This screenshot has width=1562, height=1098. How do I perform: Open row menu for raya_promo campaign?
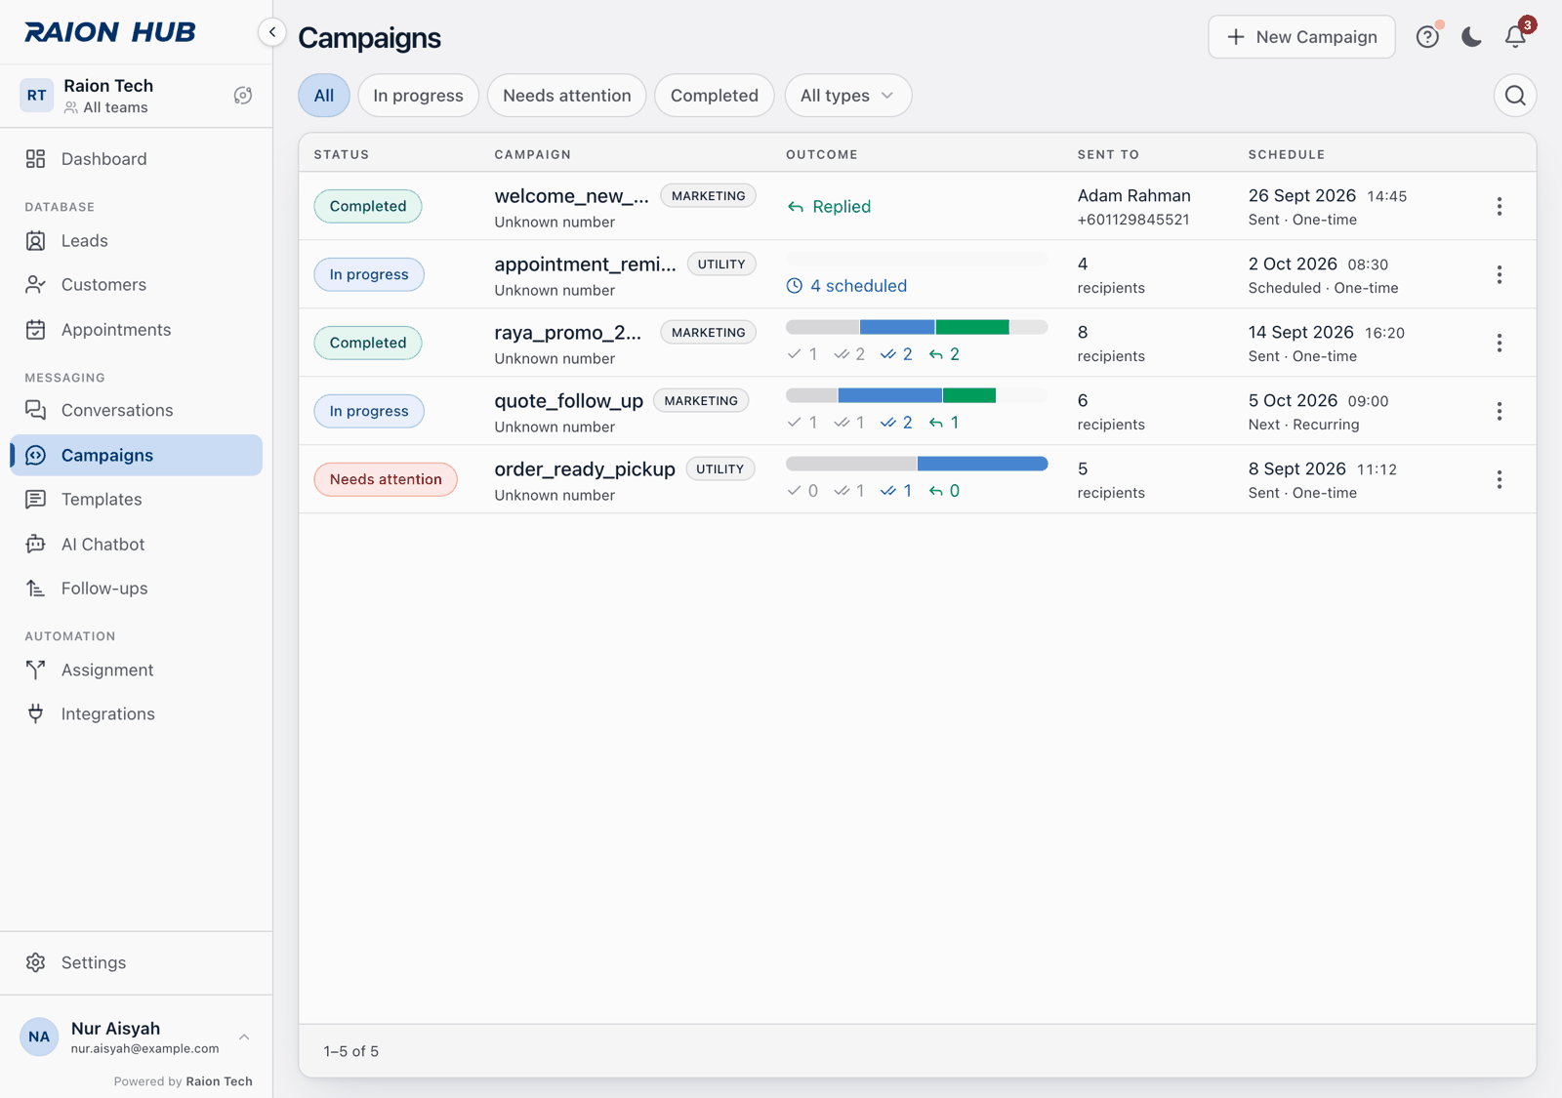click(x=1500, y=343)
